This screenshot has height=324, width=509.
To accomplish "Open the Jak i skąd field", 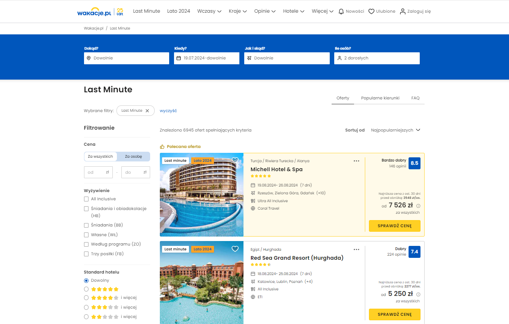I will [x=287, y=58].
